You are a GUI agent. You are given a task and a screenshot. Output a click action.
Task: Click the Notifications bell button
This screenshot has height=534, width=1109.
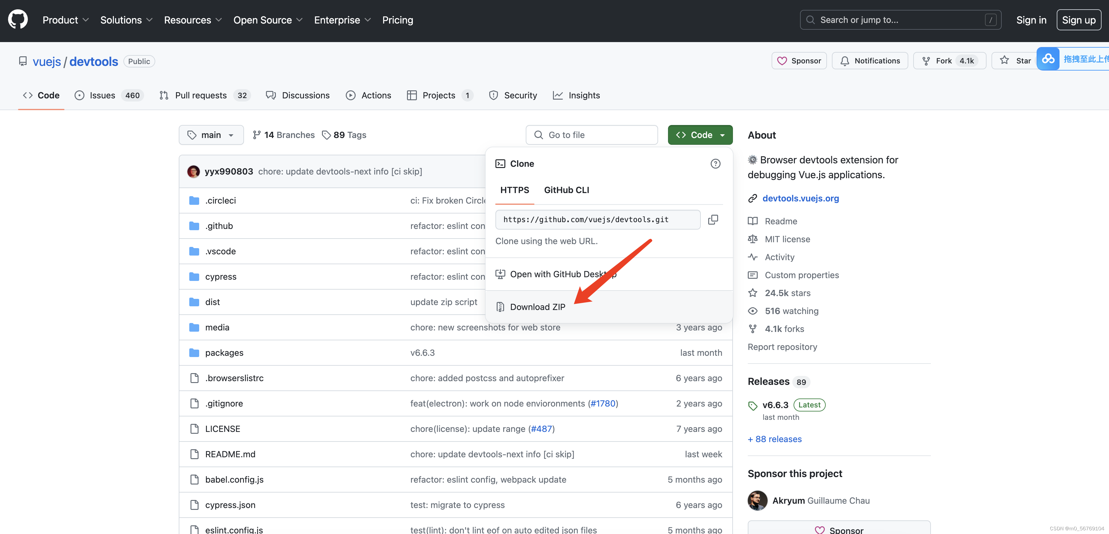pos(870,61)
